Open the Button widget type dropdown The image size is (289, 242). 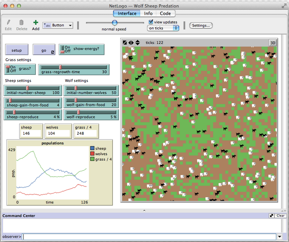tap(58, 25)
